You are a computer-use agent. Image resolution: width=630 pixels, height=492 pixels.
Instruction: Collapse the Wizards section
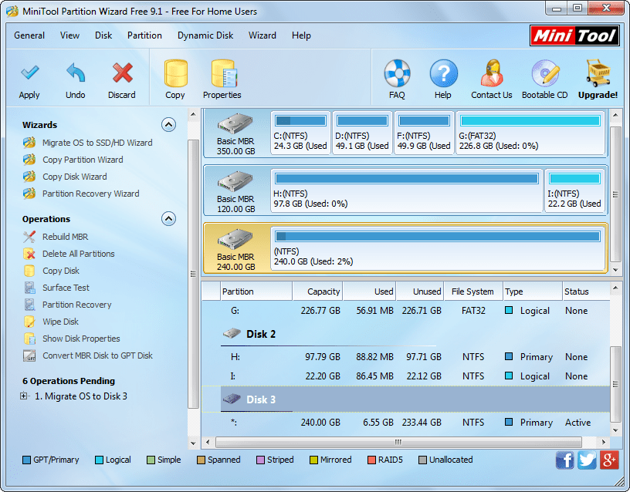168,124
